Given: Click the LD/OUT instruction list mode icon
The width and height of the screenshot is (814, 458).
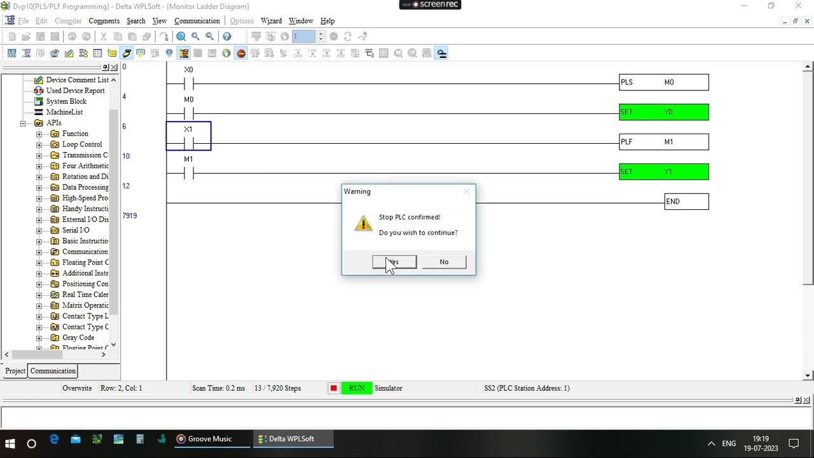Looking at the screenshot, I should click(12, 53).
